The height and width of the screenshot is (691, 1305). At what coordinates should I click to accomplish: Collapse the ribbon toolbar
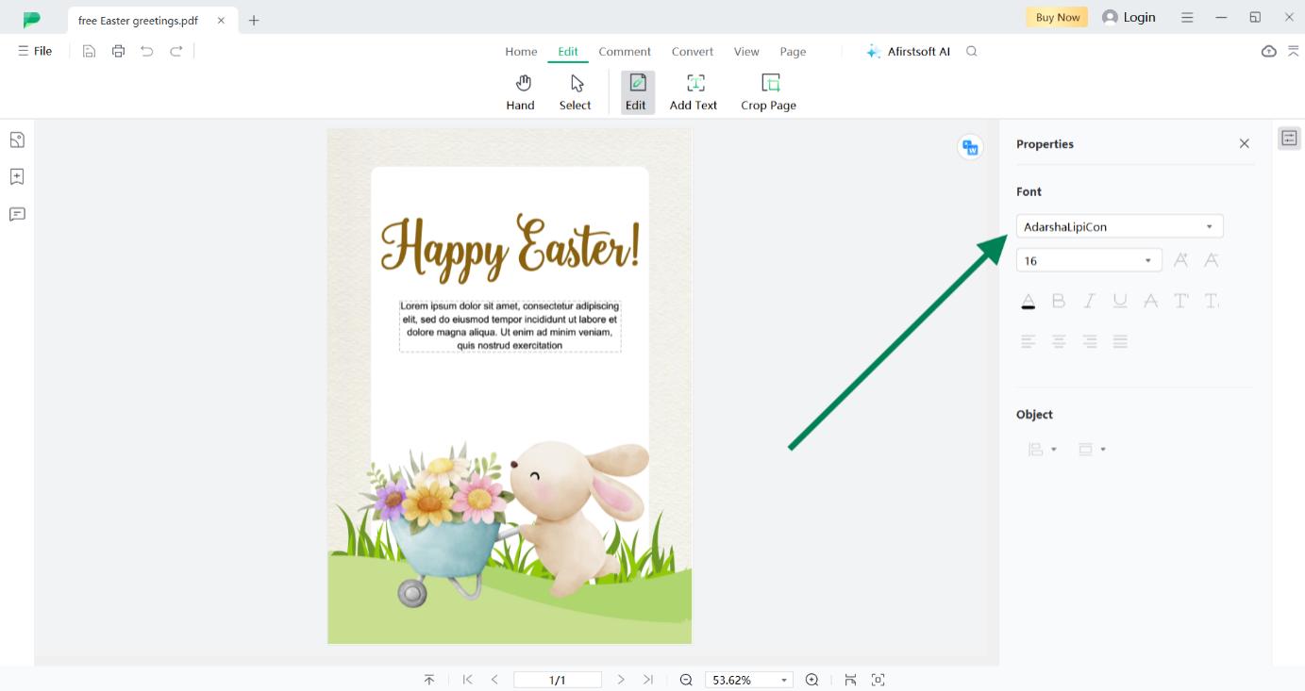coord(1293,51)
